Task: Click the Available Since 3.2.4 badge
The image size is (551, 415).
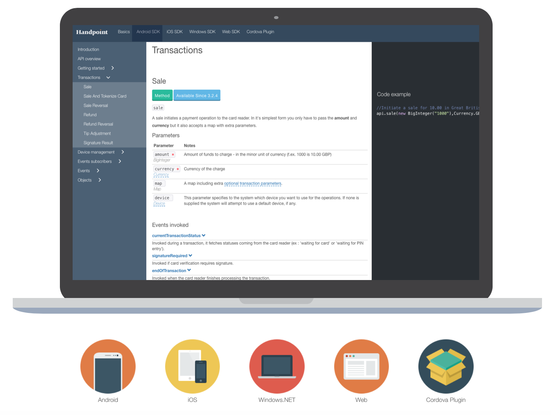Action: click(197, 96)
